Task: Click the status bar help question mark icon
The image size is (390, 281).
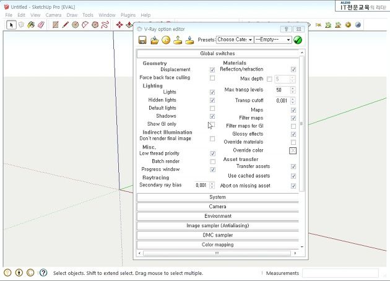Action: 43,273
